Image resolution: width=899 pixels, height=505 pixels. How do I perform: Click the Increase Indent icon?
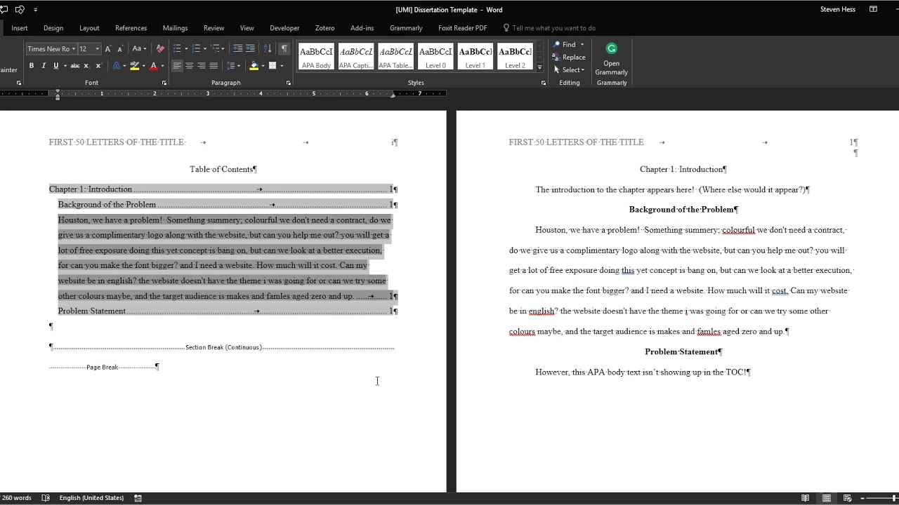pos(250,48)
